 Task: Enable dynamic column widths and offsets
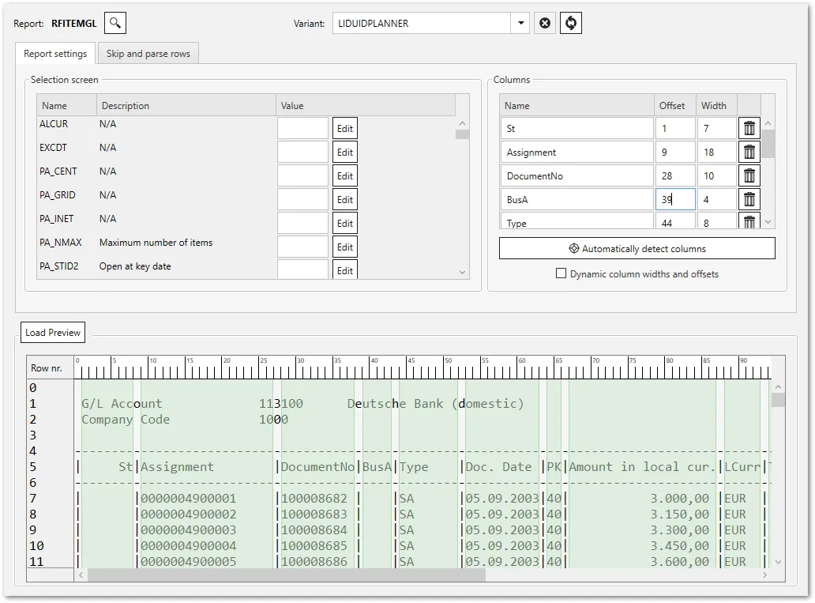561,273
